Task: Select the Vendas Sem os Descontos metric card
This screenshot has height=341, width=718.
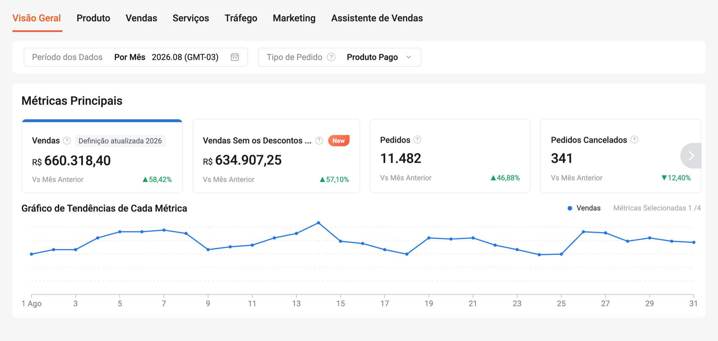Action: tap(276, 156)
